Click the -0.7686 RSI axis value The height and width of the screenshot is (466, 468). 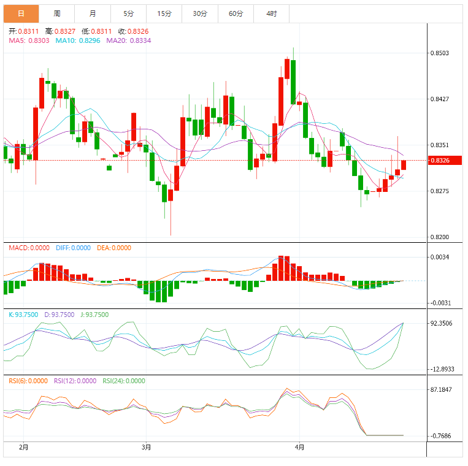pyautogui.click(x=440, y=436)
